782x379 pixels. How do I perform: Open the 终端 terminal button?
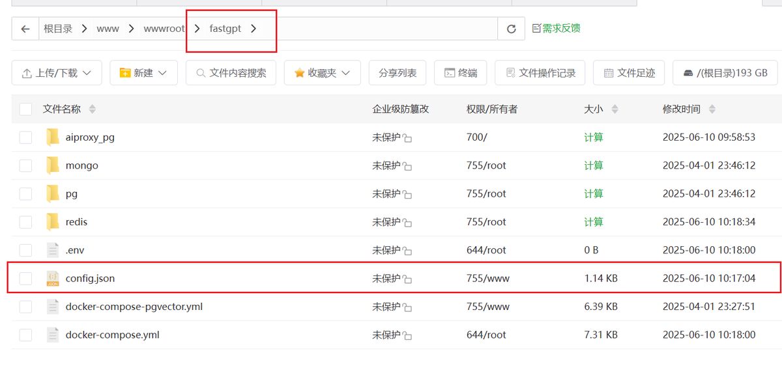(460, 73)
